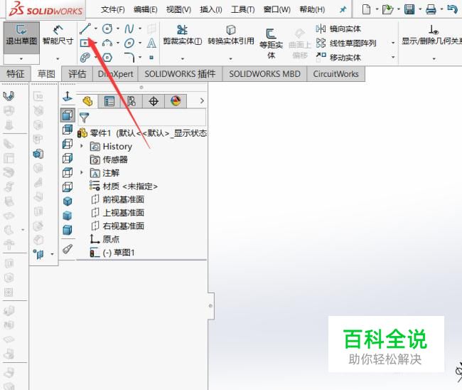This screenshot has width=462, height=390.
Task: Open the Line tool dropdown arrow
Action: click(96, 28)
